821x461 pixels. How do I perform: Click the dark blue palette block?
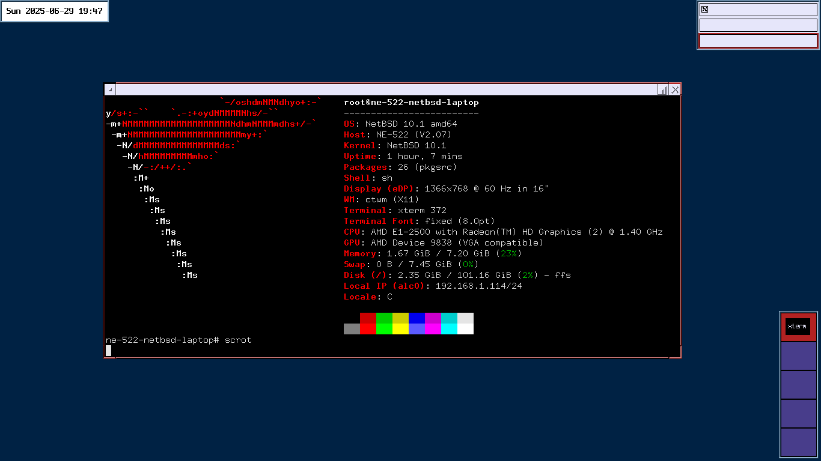[x=417, y=318]
